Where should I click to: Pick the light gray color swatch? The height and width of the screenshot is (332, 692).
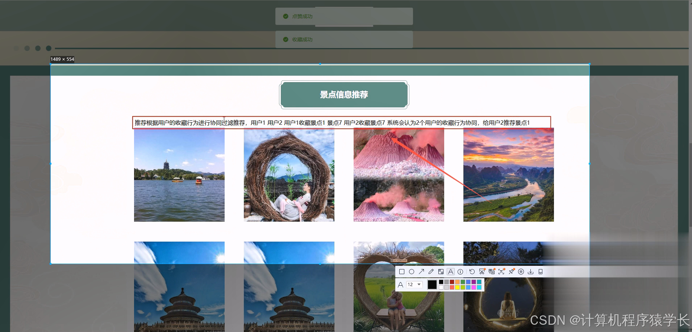click(x=446, y=287)
